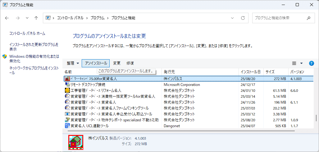Click the リモート デスクトップ接続 program icon
The height and width of the screenshot is (152, 319).
(x=67, y=84)
